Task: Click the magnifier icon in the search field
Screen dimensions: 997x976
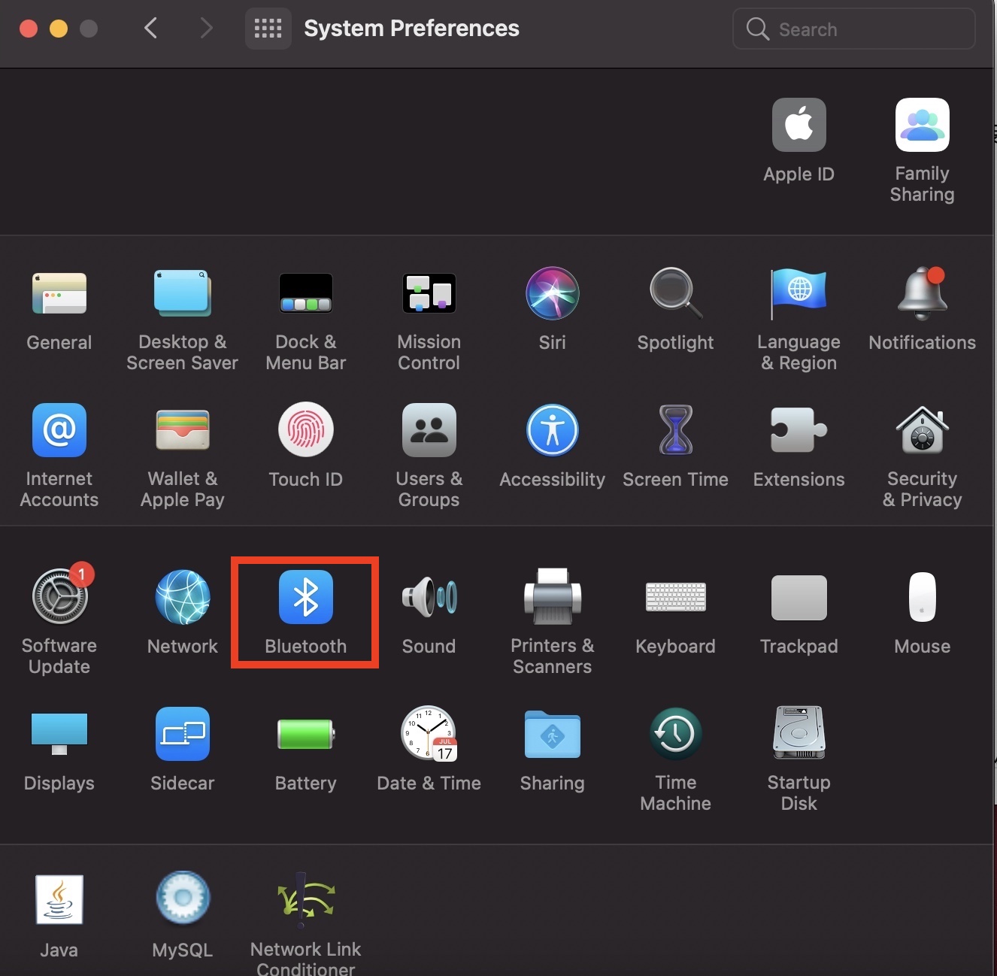Action: (757, 29)
